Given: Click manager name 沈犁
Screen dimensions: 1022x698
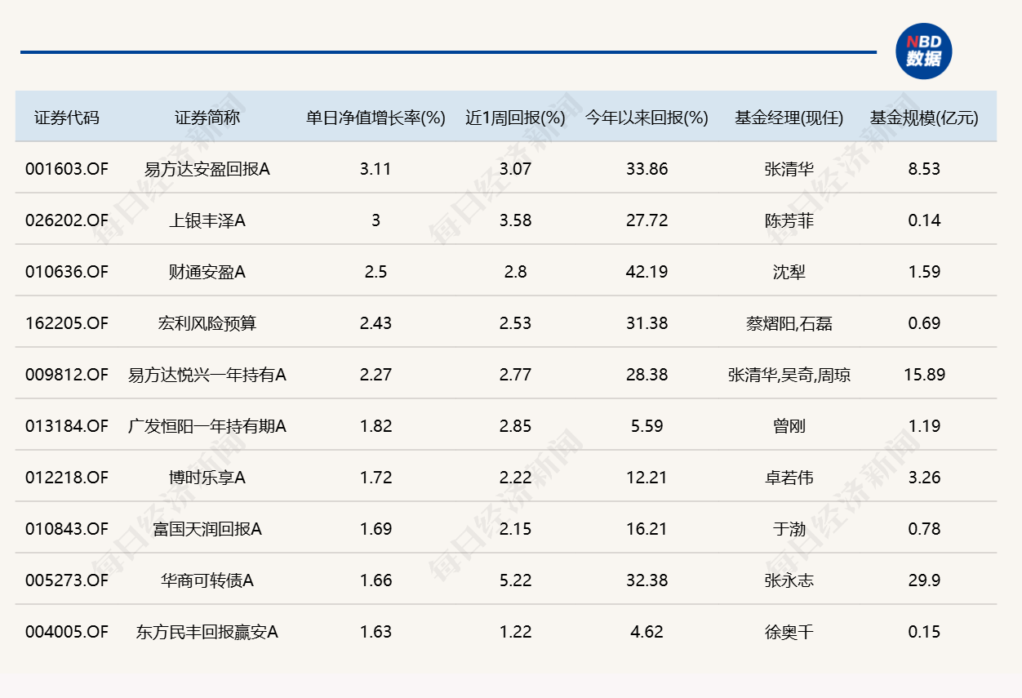Looking at the screenshot, I should 789,272.
